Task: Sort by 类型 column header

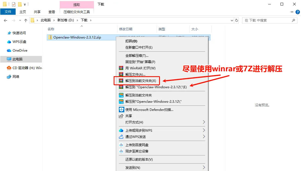Action: (162, 29)
